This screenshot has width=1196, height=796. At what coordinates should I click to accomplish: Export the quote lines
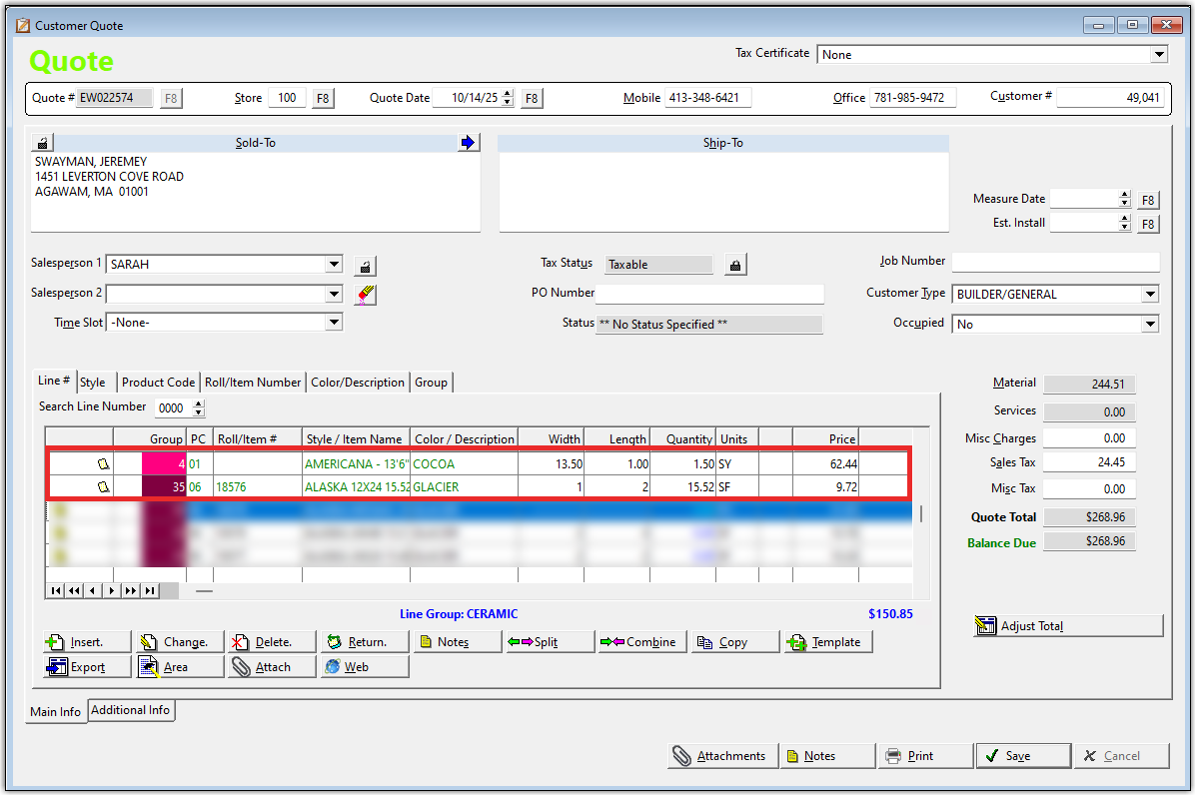tap(87, 667)
